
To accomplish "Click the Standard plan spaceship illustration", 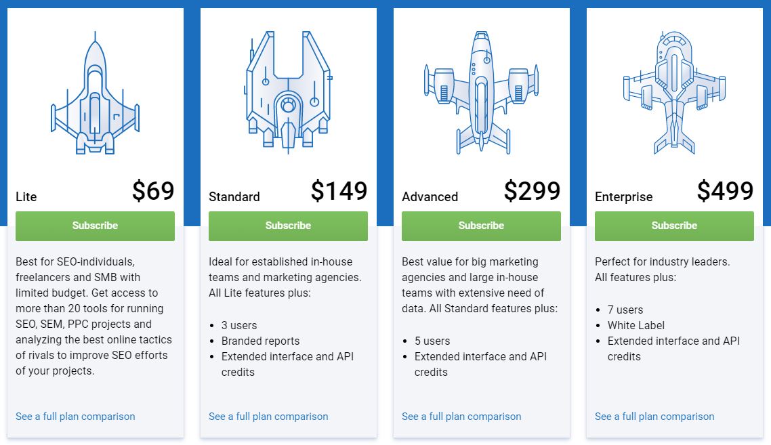I will tap(288, 92).
